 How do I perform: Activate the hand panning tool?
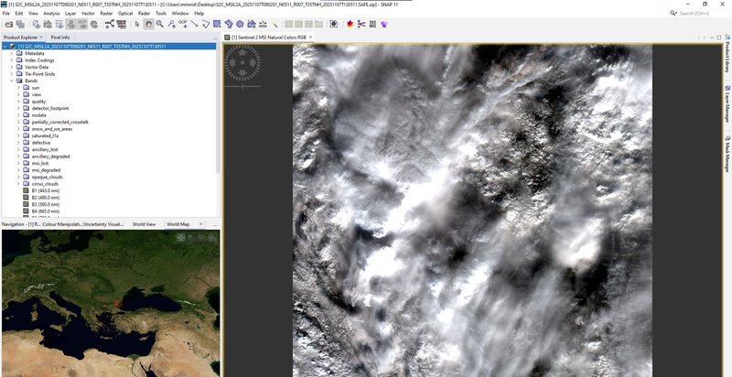click(148, 24)
